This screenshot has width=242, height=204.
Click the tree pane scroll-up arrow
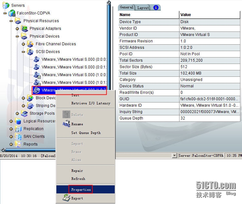[x=109, y=2]
